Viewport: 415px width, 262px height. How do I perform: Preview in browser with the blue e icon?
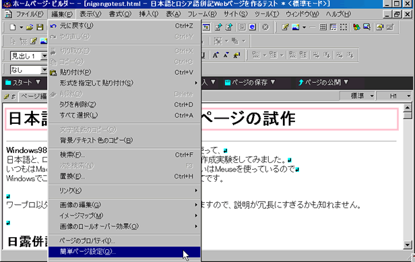(252, 27)
